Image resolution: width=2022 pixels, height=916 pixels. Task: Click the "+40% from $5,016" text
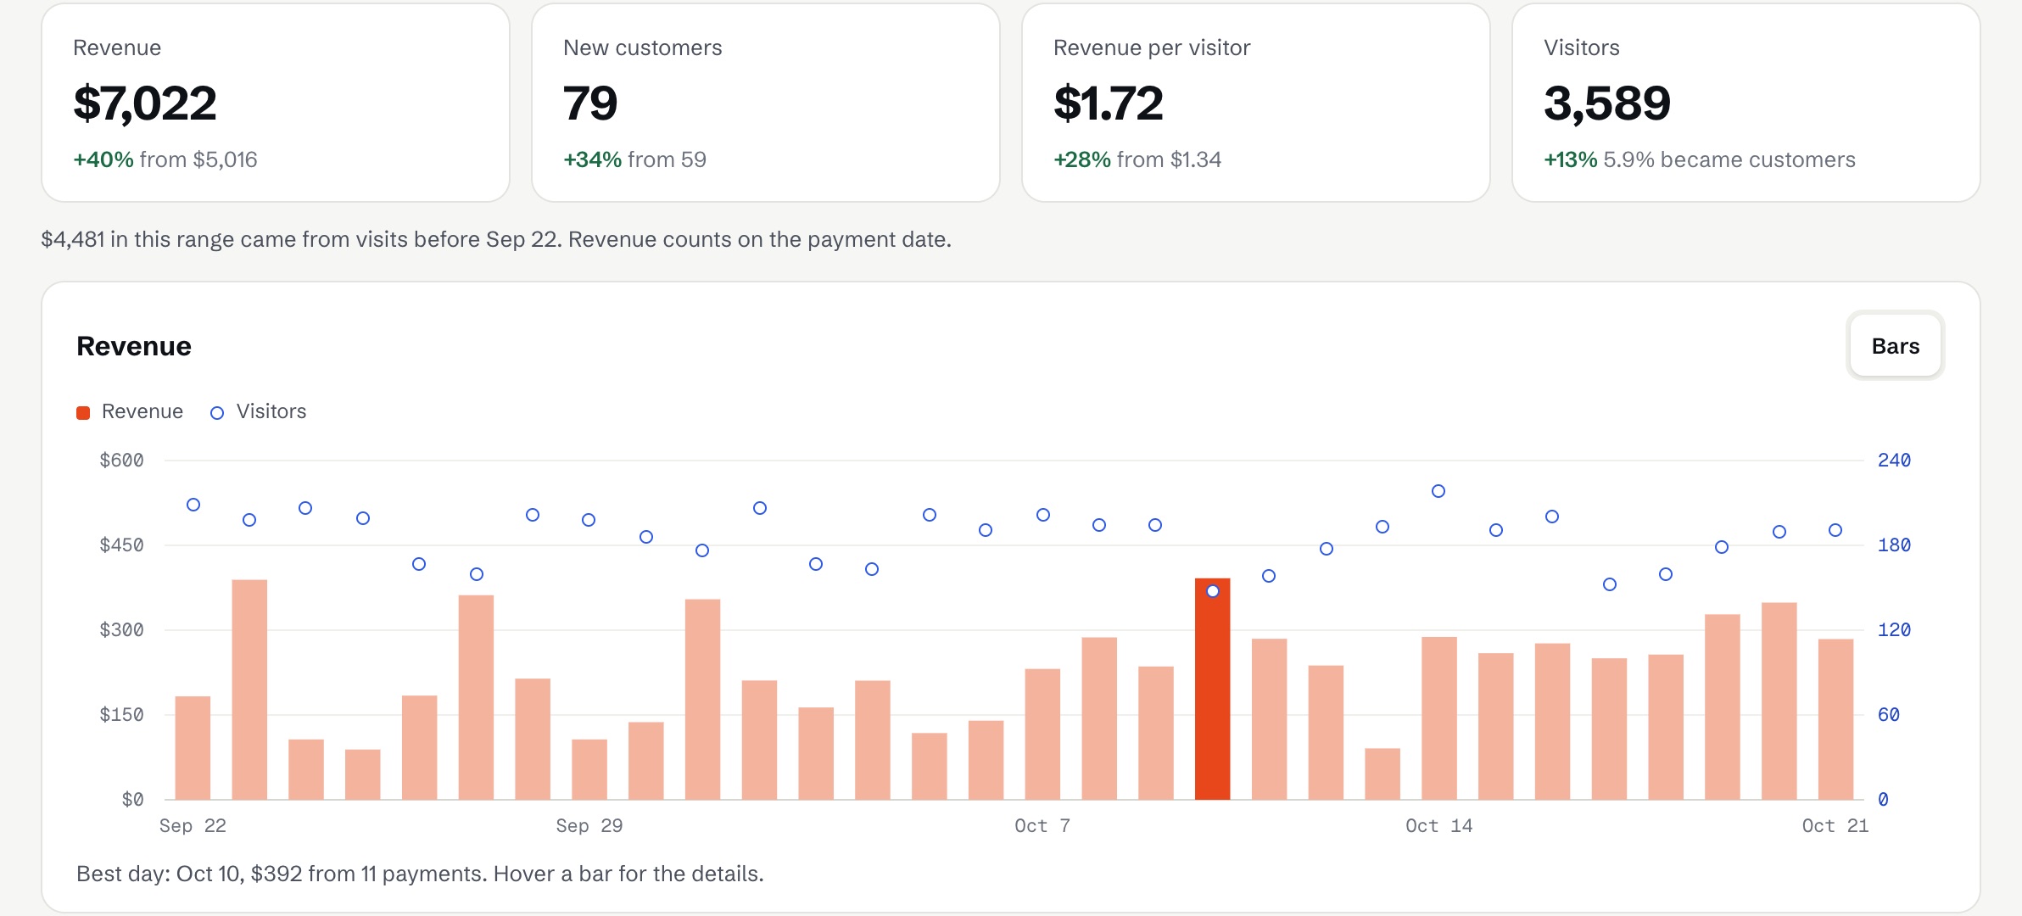click(165, 159)
